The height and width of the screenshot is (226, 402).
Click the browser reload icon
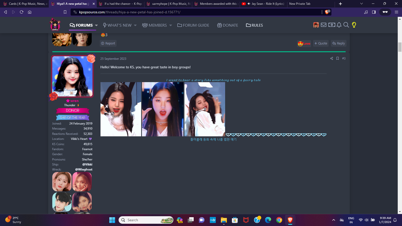(21, 12)
